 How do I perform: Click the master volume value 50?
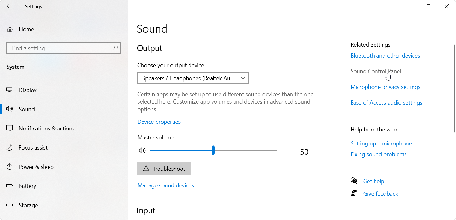click(304, 152)
